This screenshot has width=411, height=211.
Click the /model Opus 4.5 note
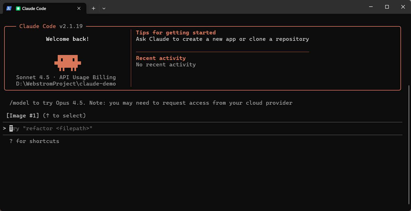coord(151,103)
